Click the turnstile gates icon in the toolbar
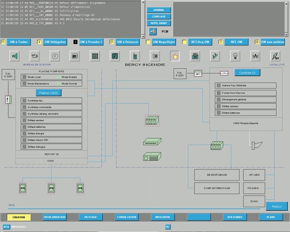This screenshot has height=232, width=290. pyautogui.click(x=255, y=56)
